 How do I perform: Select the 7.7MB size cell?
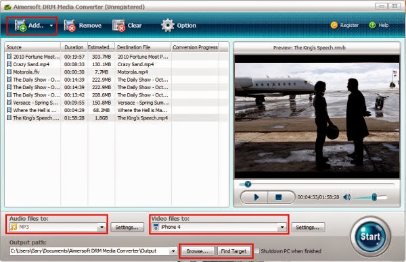click(x=101, y=72)
